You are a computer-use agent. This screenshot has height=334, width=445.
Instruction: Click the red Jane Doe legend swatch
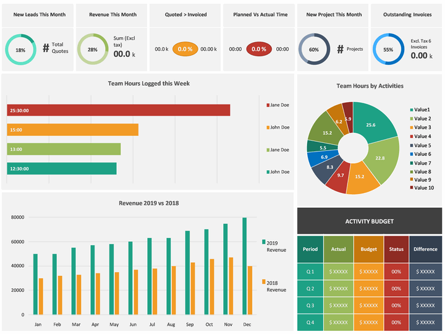click(268, 105)
